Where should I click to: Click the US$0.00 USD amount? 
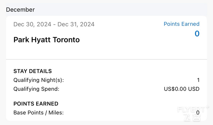pyautogui.click(x=182, y=89)
